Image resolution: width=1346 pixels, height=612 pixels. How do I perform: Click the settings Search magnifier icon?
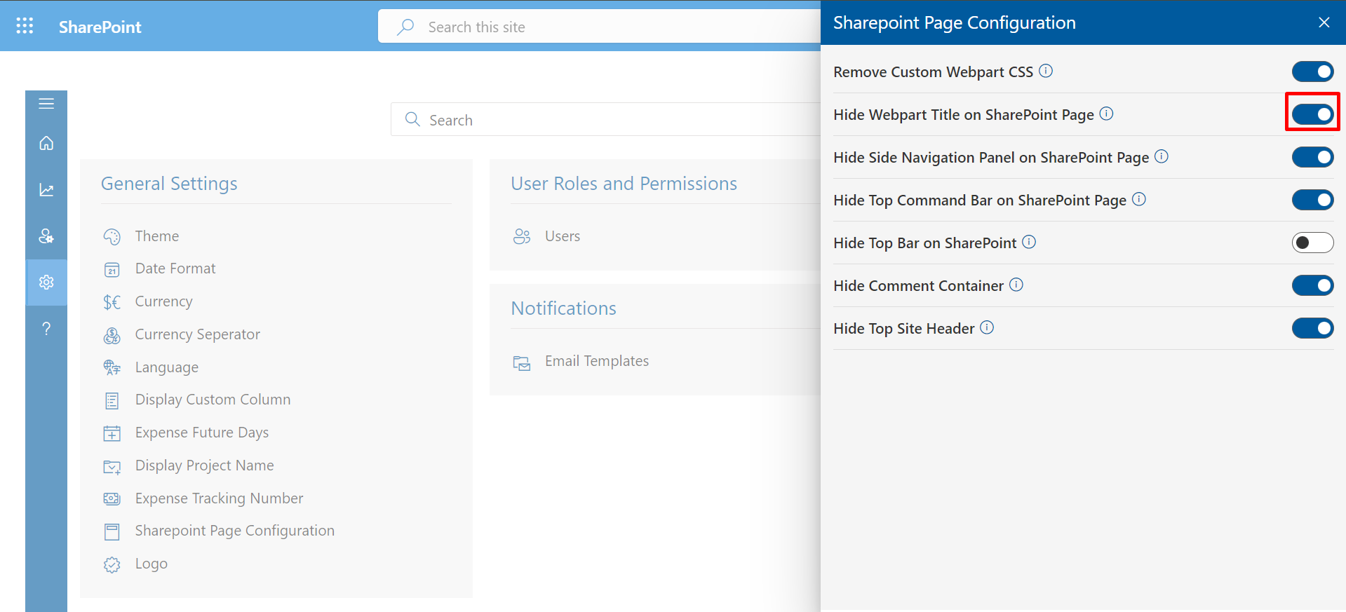412,119
